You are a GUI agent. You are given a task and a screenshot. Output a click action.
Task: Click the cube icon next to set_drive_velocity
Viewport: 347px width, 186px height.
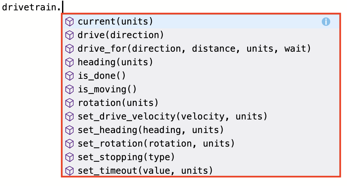pos(69,117)
